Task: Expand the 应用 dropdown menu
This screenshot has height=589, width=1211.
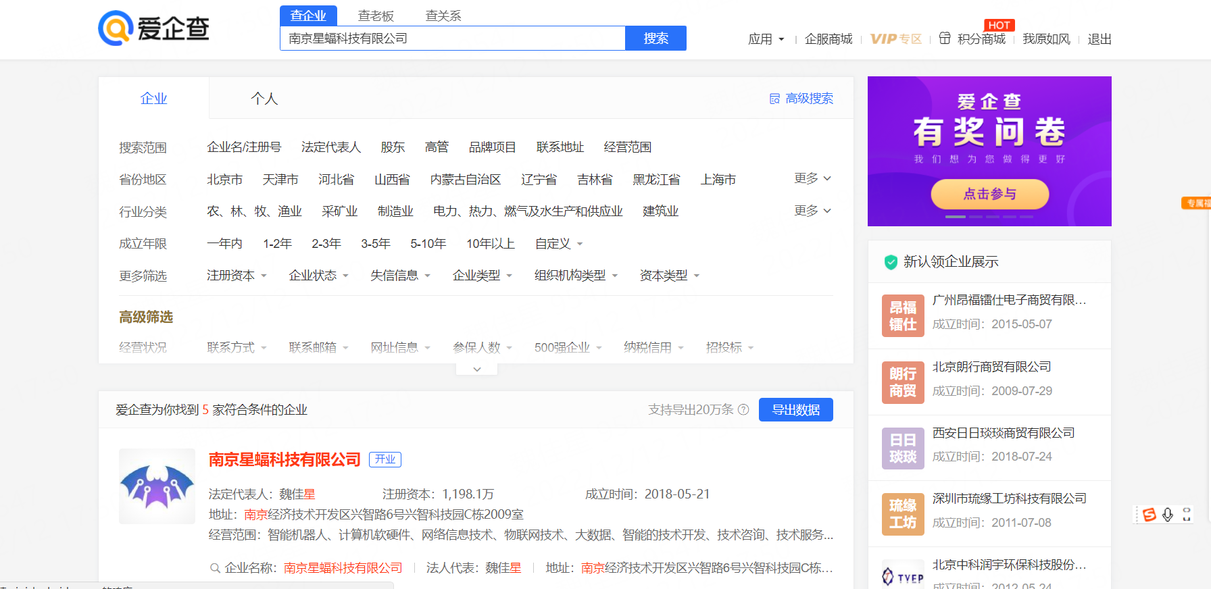Action: pyautogui.click(x=766, y=39)
